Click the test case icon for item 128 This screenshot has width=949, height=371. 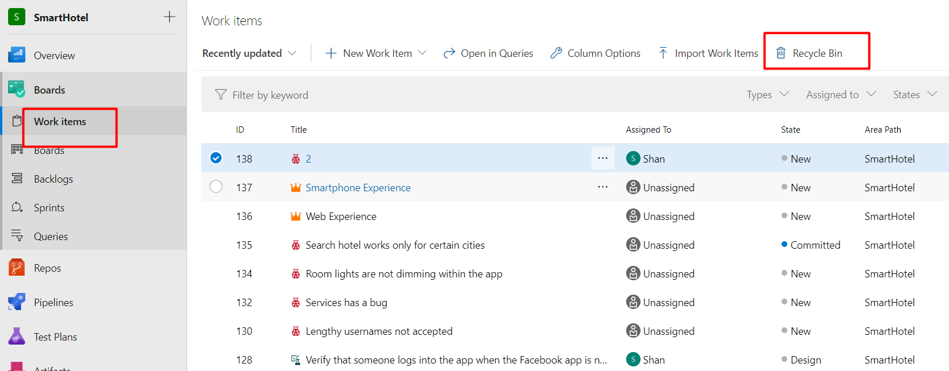(x=296, y=360)
